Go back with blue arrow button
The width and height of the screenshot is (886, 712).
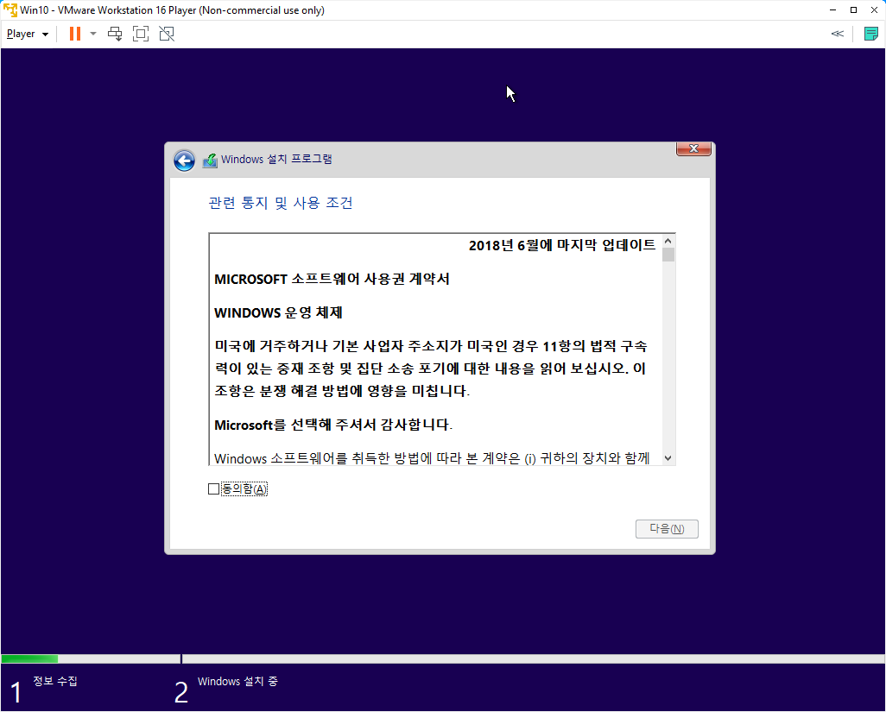tap(184, 161)
